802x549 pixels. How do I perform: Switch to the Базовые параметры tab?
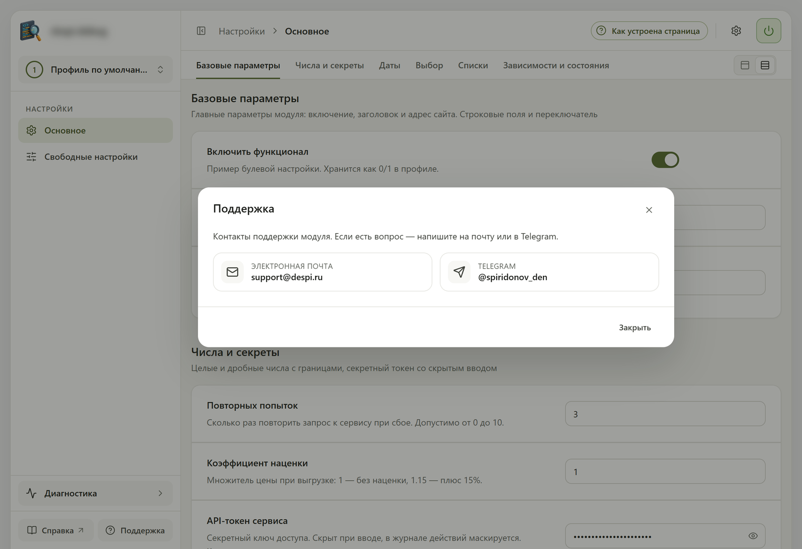(x=238, y=65)
